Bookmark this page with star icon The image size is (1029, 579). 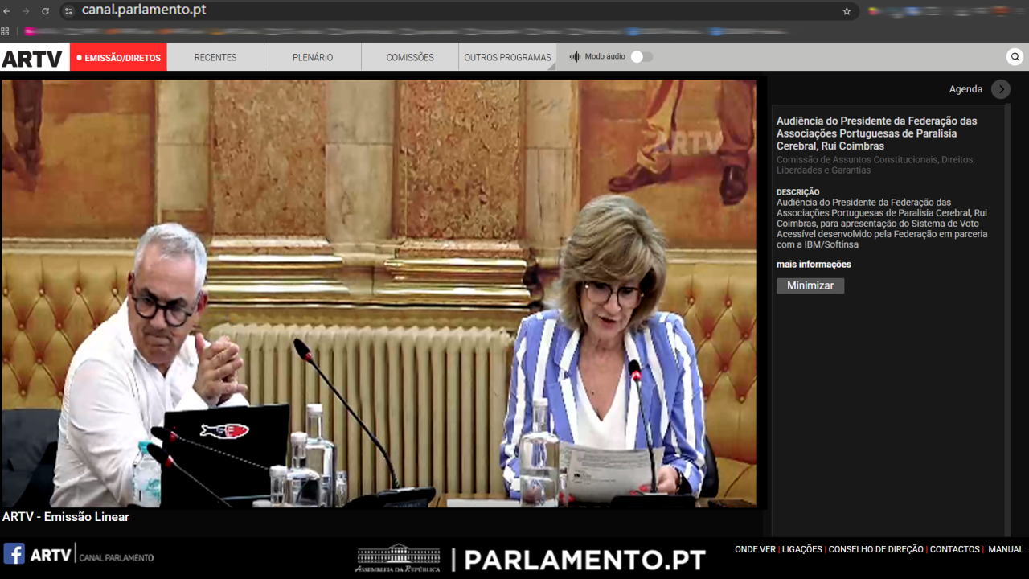point(847,11)
